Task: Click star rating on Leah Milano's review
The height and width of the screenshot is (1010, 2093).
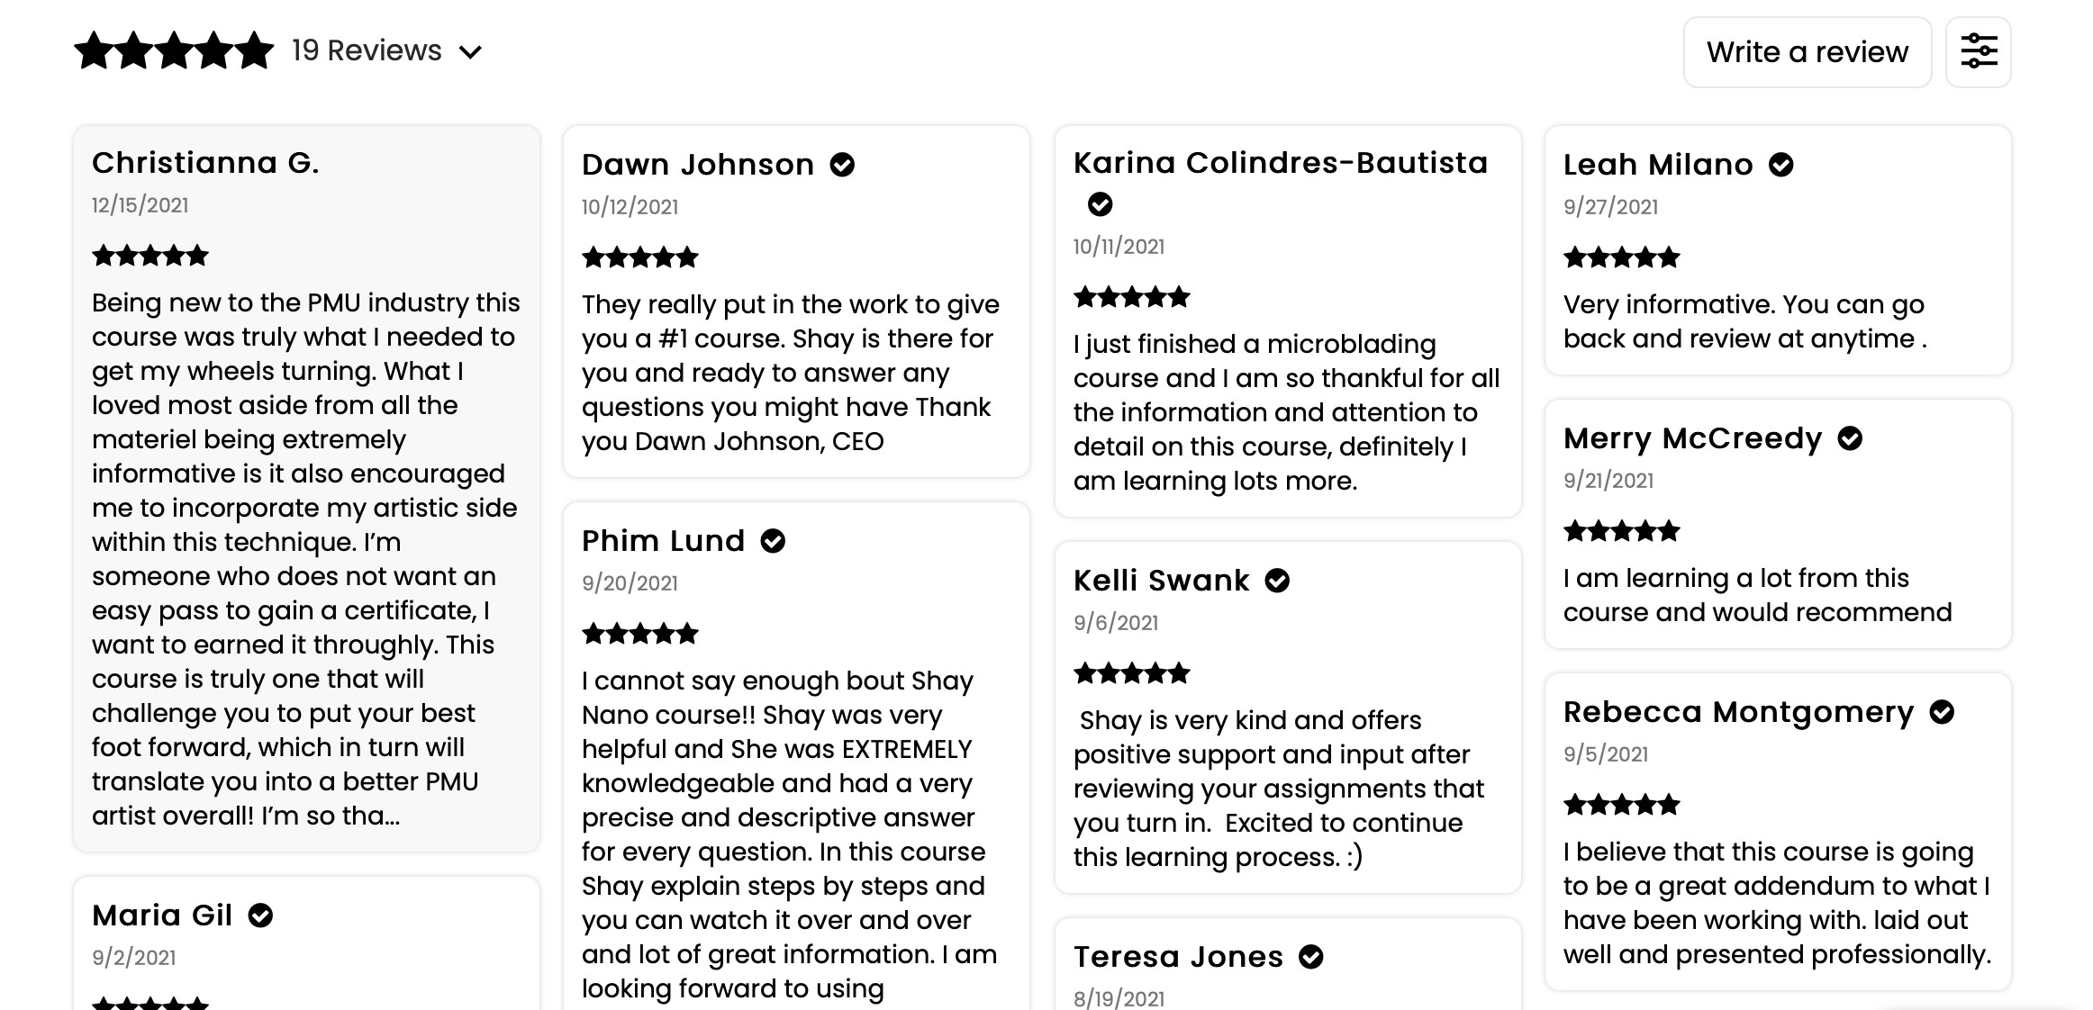Action: (x=1622, y=257)
